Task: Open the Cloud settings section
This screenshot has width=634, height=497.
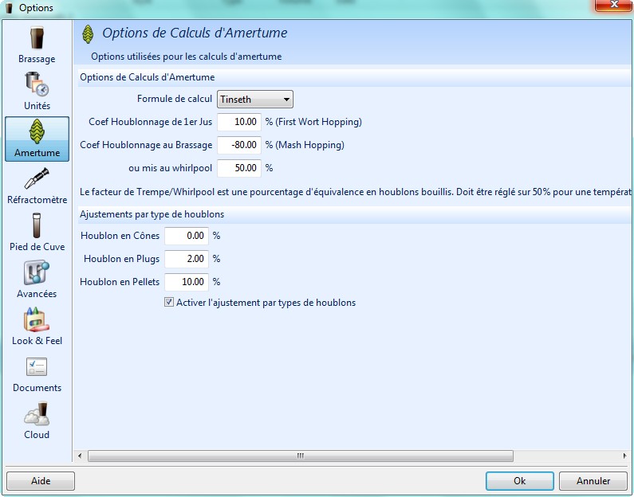Action: (37, 421)
